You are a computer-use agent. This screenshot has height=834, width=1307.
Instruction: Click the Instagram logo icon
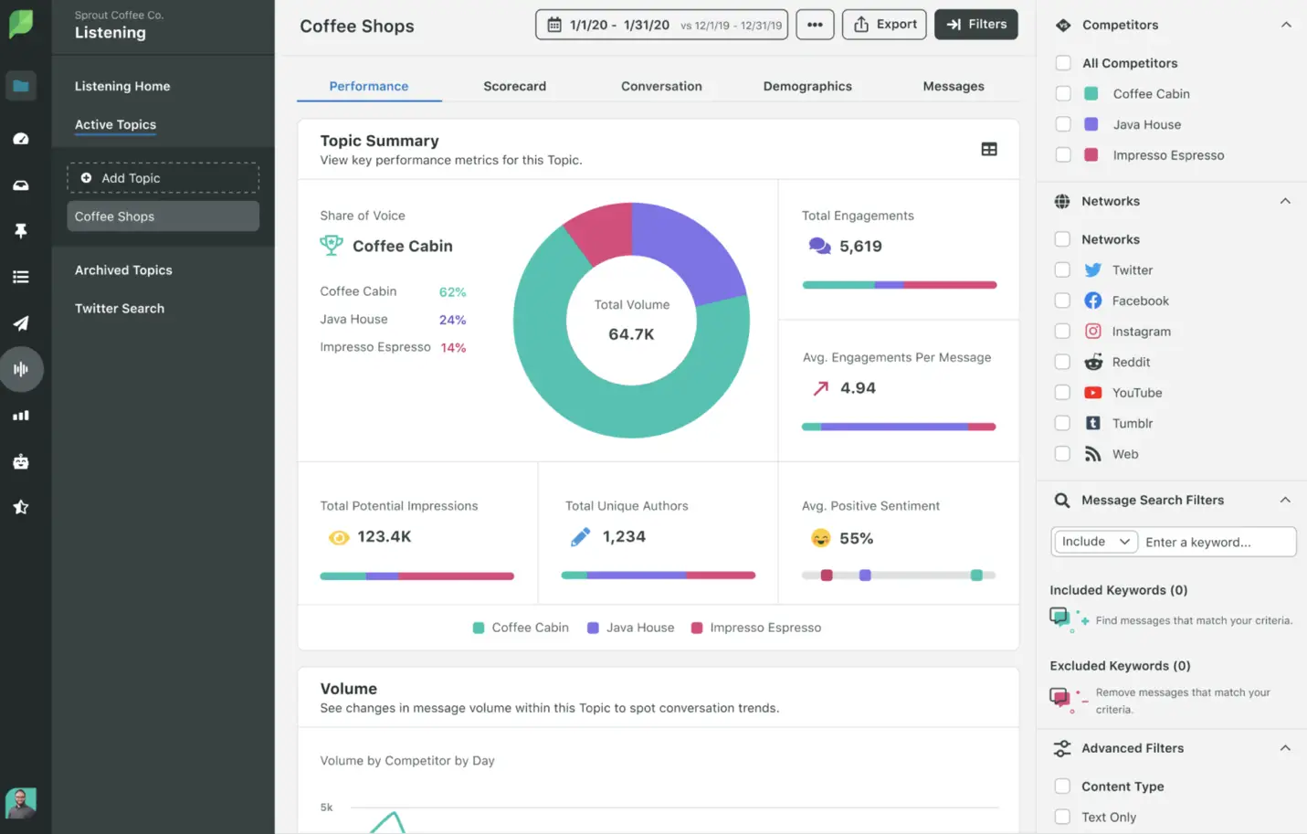click(1092, 332)
